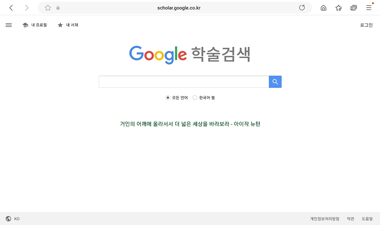This screenshot has width=380, height=225.
Task: Run the search with the magnifier button
Action: tap(275, 82)
